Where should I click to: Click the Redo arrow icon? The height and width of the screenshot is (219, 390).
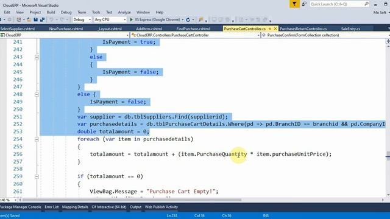click(x=62, y=19)
